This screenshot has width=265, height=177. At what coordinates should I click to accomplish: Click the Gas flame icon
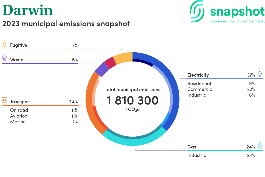point(260,145)
